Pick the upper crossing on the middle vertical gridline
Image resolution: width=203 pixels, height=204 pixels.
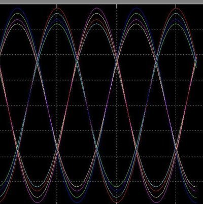coord(117,61)
